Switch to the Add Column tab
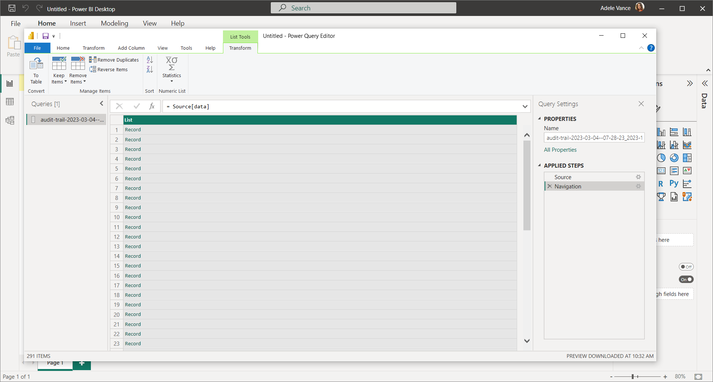Viewport: 713px width, 382px height. point(131,48)
